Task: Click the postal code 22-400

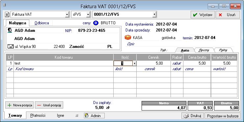Action: pyautogui.click(x=59, y=47)
